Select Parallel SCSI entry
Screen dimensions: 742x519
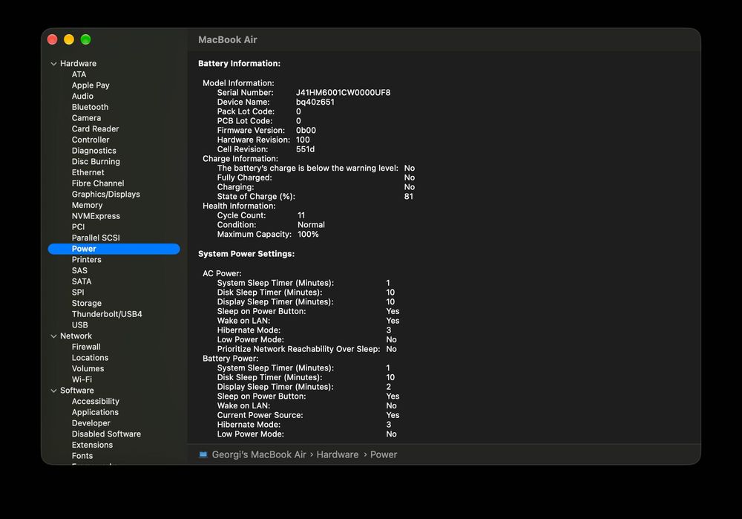(96, 238)
